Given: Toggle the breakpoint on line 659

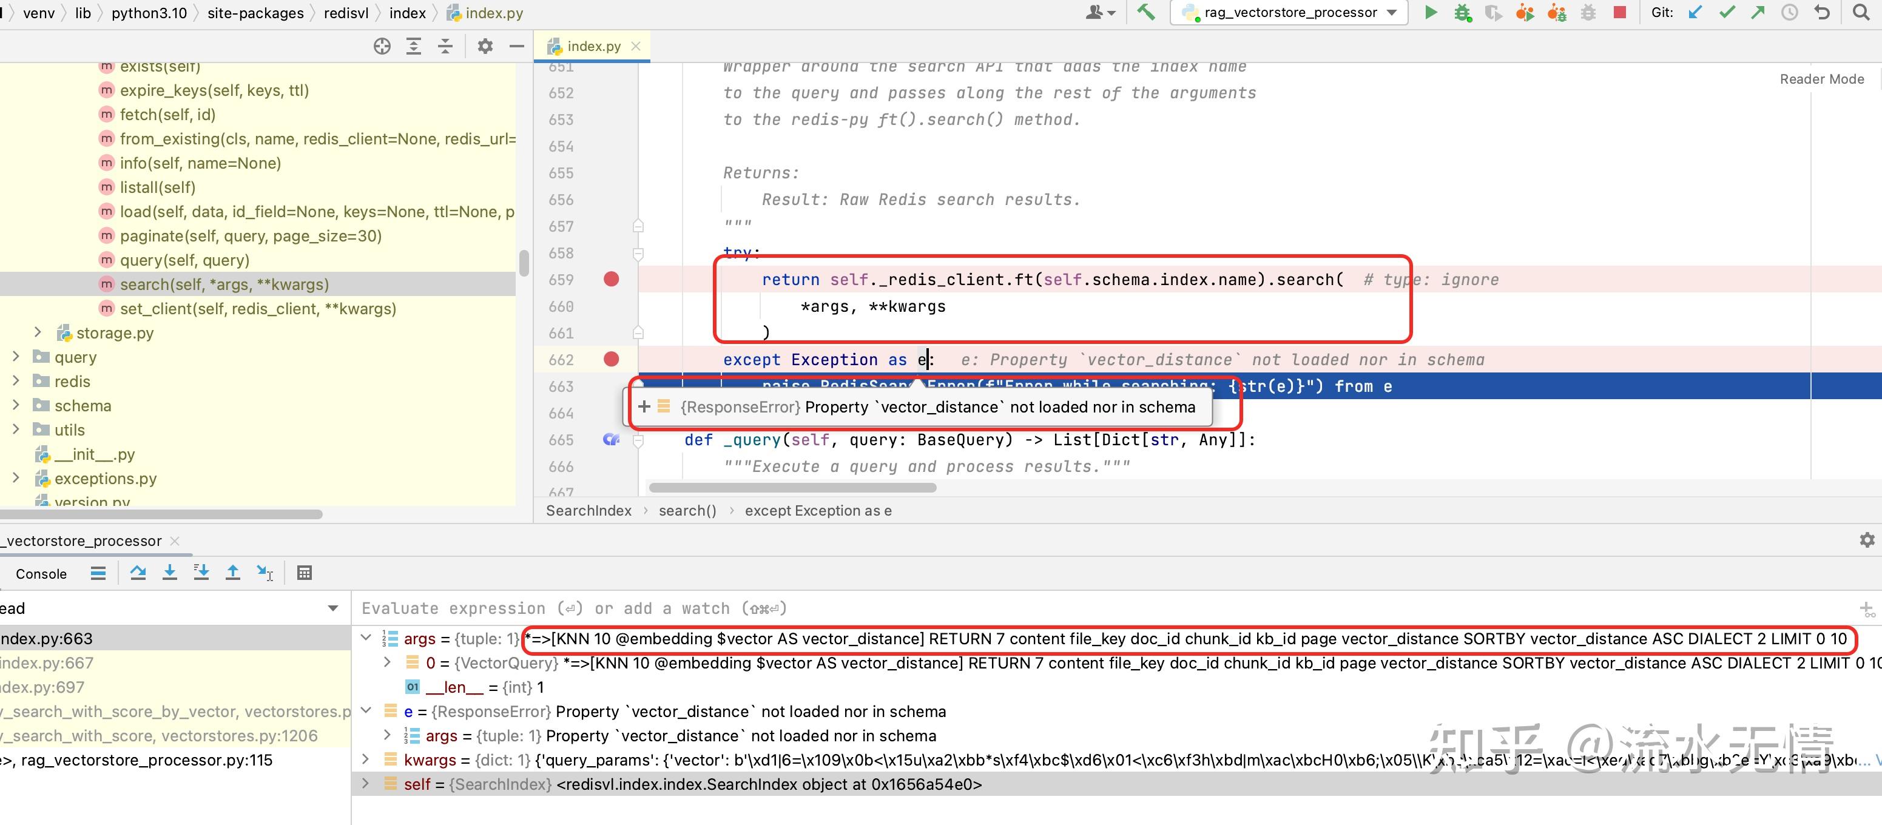Looking at the screenshot, I should click(x=612, y=279).
